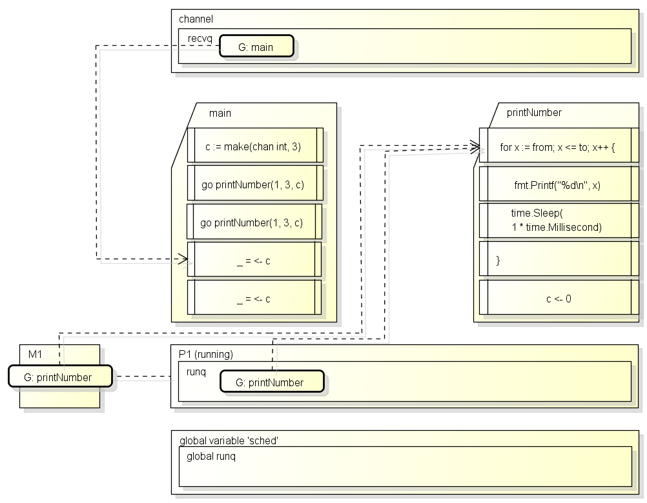Select the first _ = <- c block
Image resolution: width=647 pixels, height=503 pixels.
(254, 259)
